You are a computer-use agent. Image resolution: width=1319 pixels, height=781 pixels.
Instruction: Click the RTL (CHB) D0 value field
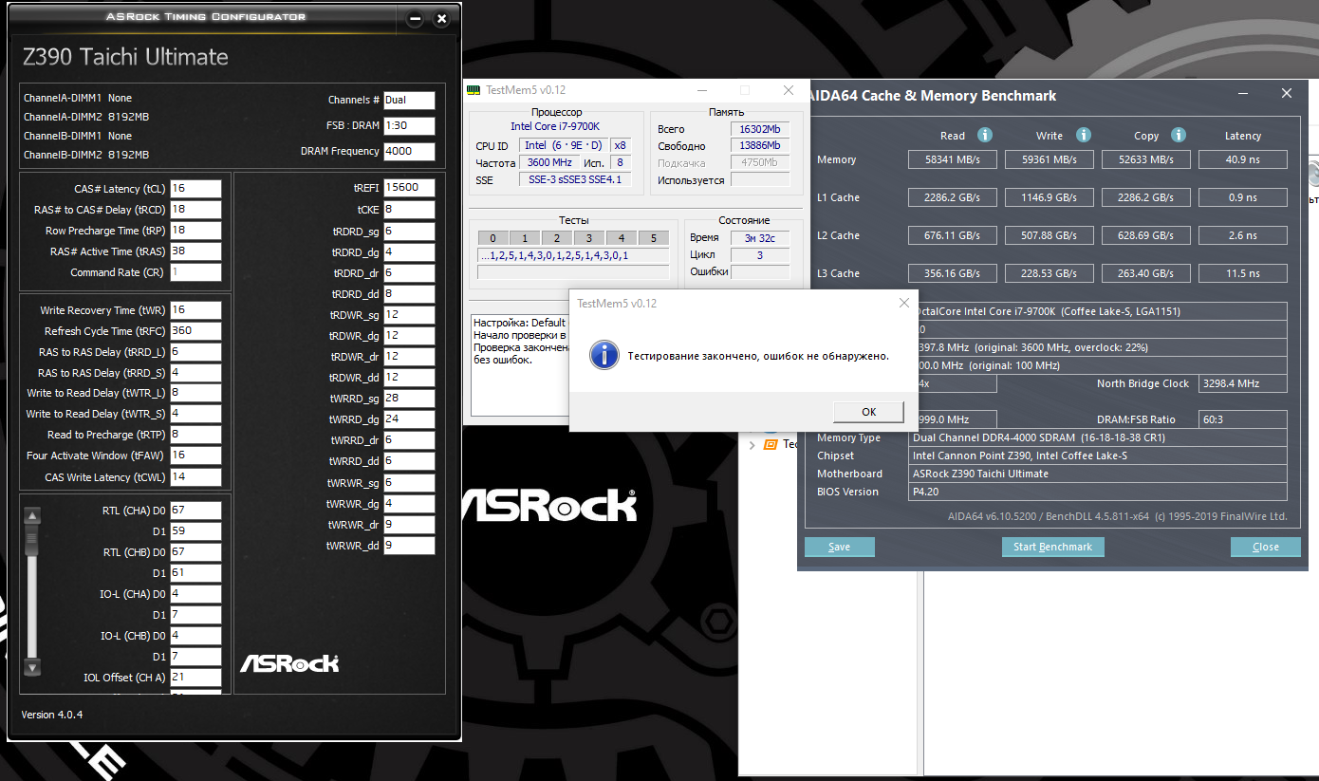[195, 552]
